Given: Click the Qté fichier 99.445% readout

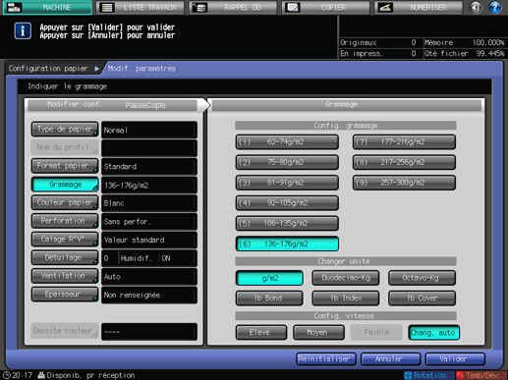Looking at the screenshot, I should [465, 53].
